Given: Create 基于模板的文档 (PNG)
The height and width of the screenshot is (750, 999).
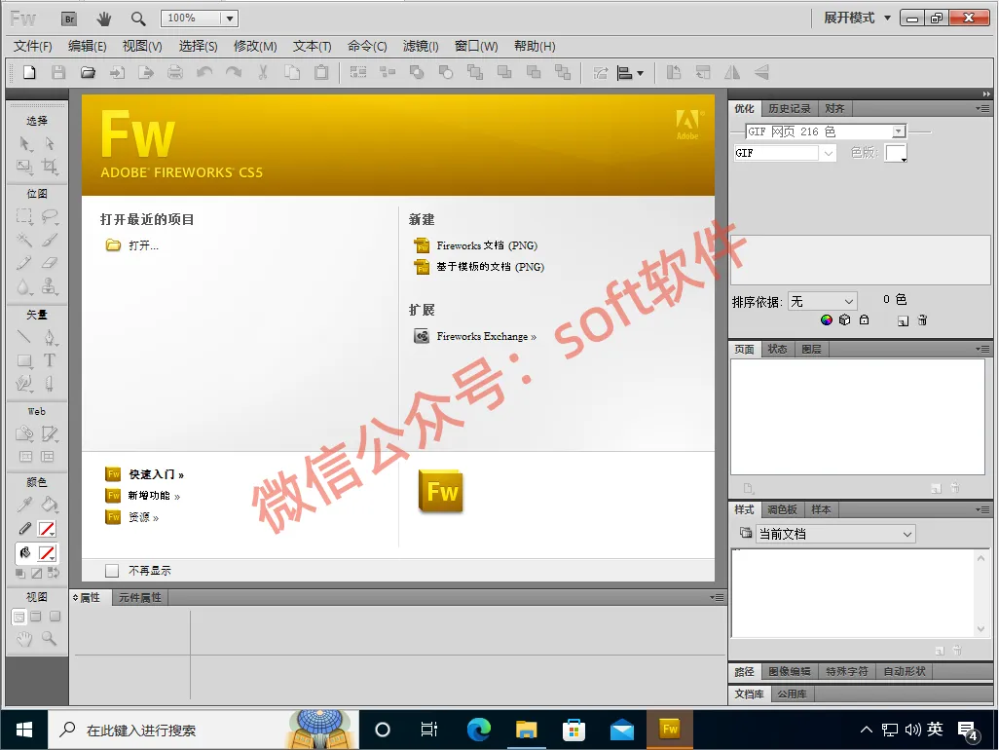Looking at the screenshot, I should 490,266.
